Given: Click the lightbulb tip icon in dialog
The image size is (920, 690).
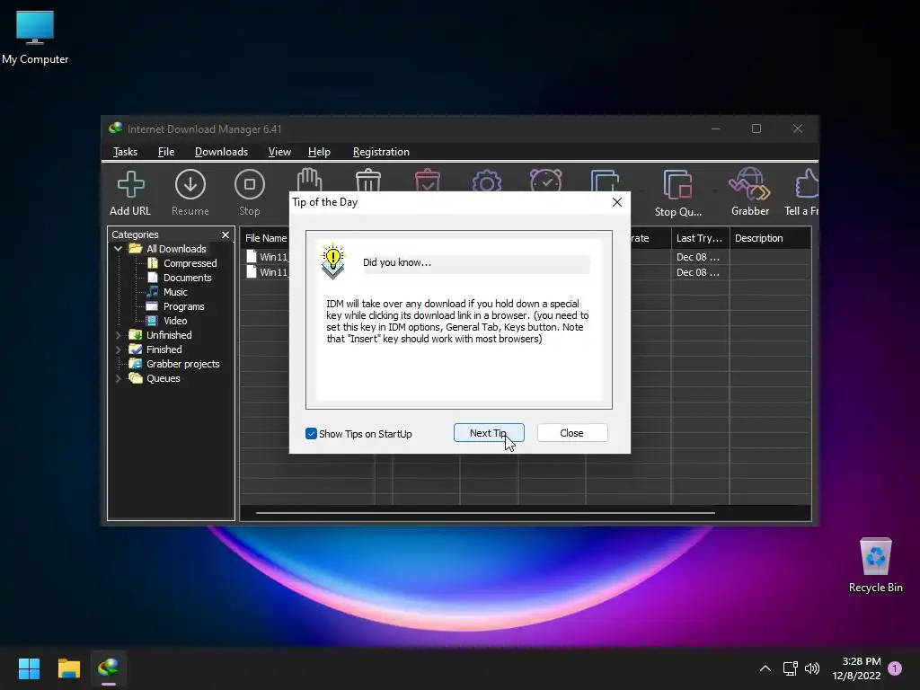Looking at the screenshot, I should click(x=332, y=261).
